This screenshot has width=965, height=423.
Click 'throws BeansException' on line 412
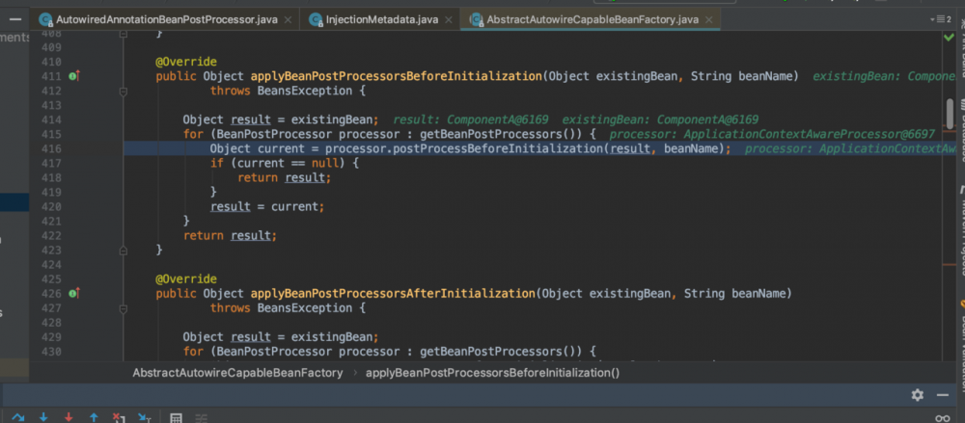coord(281,91)
